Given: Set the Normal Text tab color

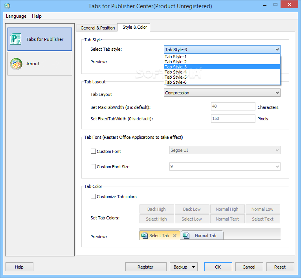Looking at the screenshot, I should (x=227, y=219).
